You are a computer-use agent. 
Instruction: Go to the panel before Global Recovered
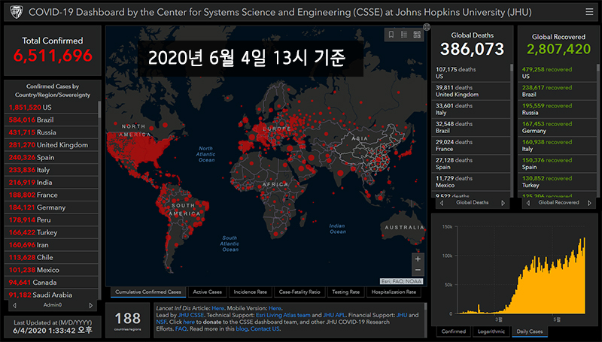[x=528, y=203]
